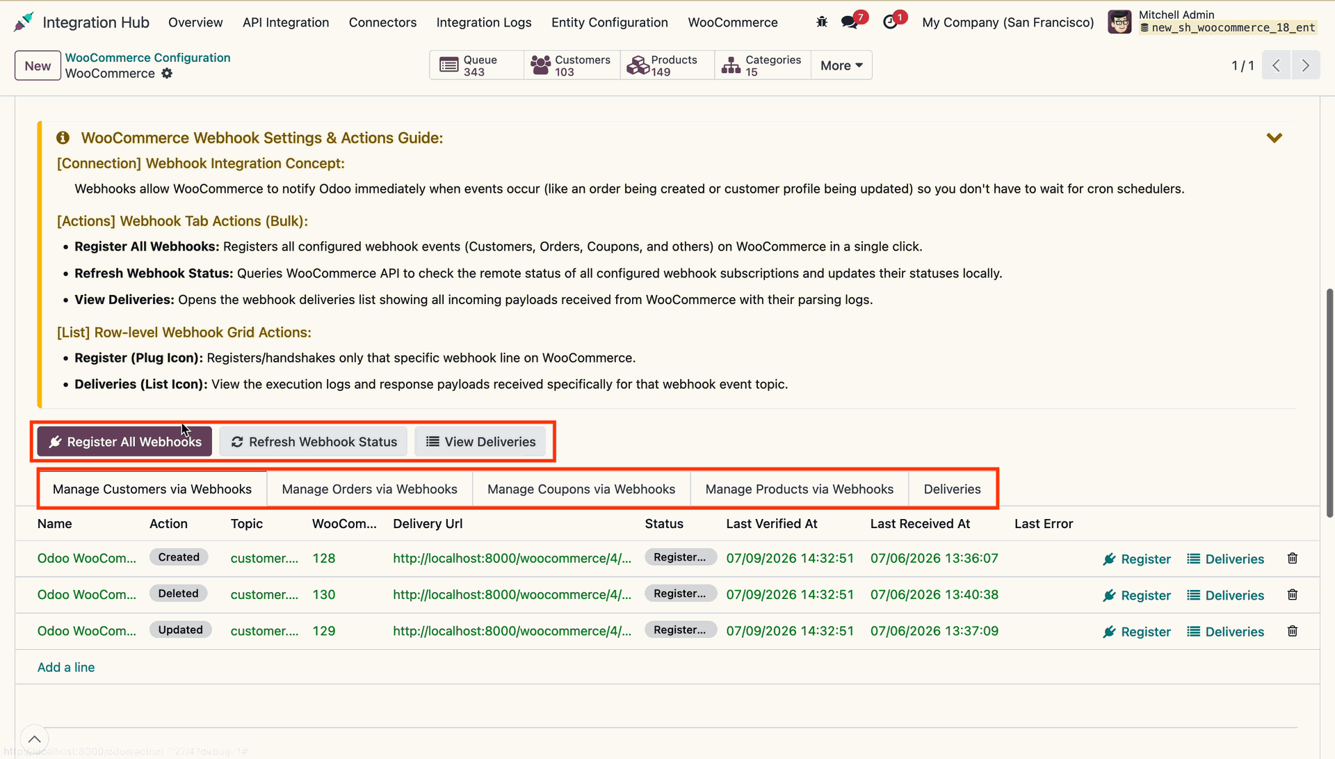Select Manage Customers via Webhooks tab
Viewport: 1335px width, 759px height.
[x=152, y=489]
